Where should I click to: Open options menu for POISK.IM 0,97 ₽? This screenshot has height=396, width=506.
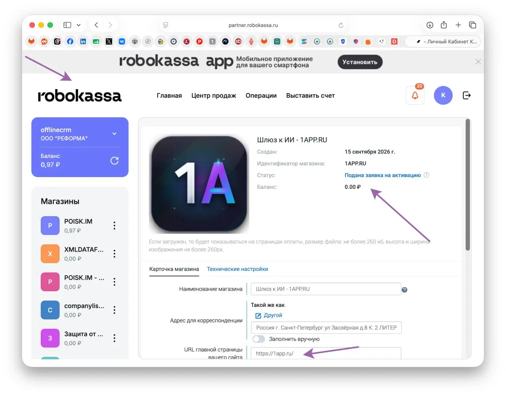pyautogui.click(x=114, y=225)
